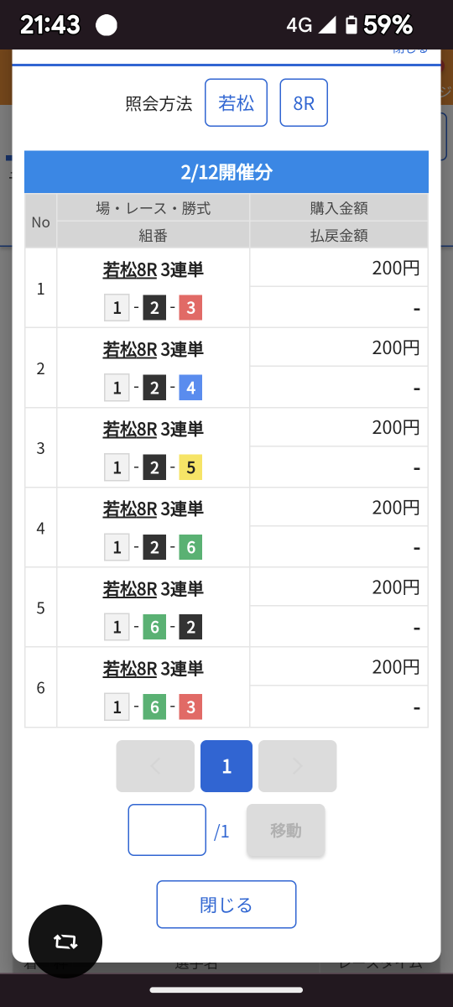453x1007 pixels.
Task: Tap the green 6 swatch in row 5
Action: (x=154, y=627)
